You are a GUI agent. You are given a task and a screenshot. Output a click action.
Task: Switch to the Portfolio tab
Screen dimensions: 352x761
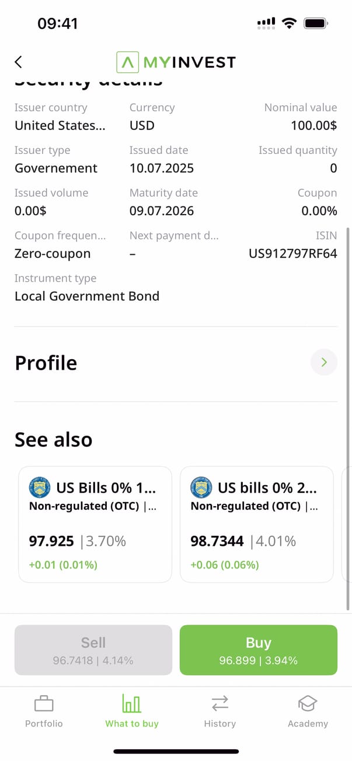click(44, 723)
